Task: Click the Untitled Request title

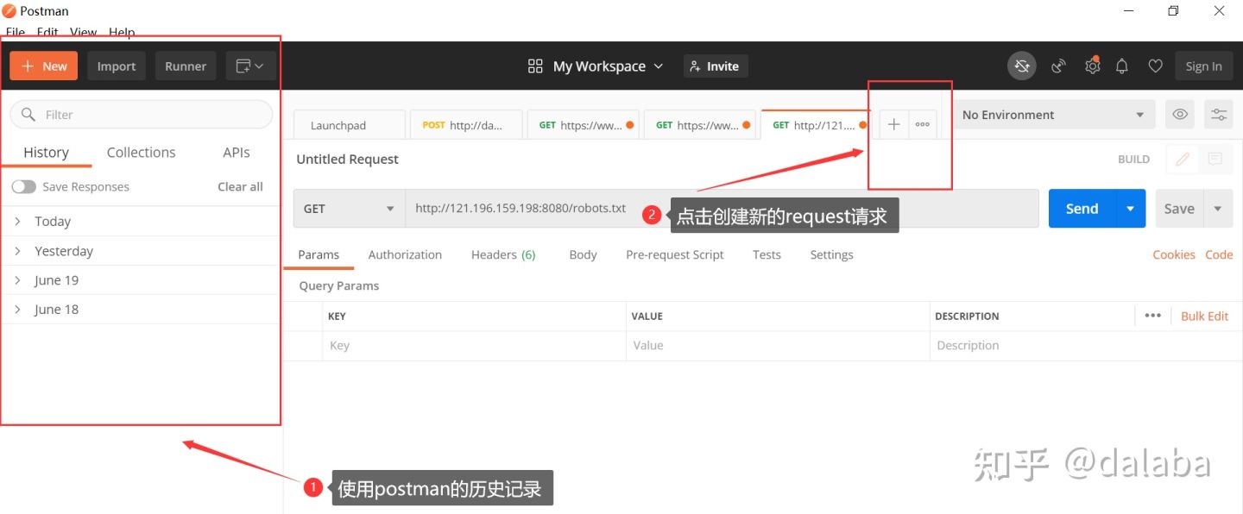Action: [347, 160]
